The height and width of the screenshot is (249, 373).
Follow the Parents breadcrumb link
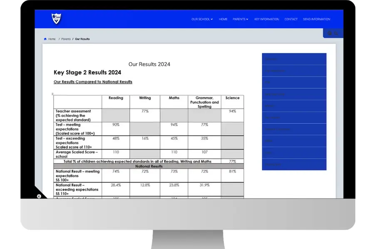pos(66,39)
